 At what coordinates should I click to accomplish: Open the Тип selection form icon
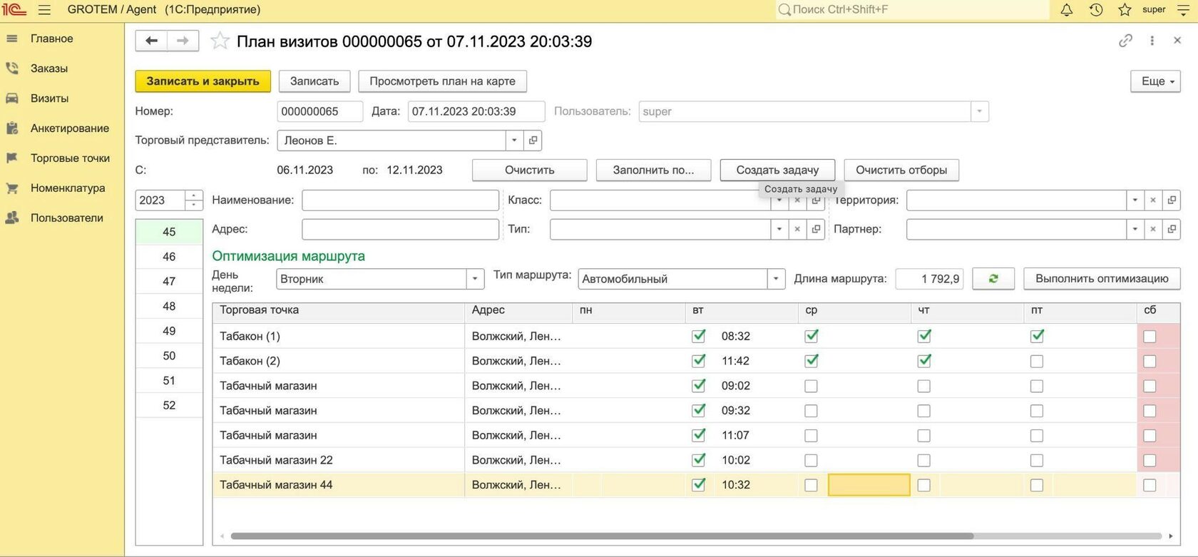[816, 229]
